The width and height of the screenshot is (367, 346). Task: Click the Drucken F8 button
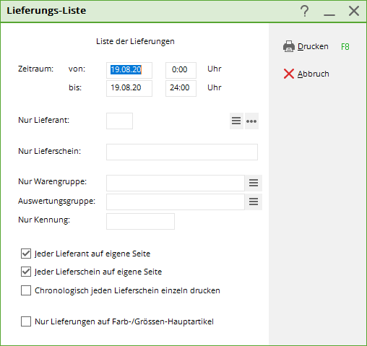316,46
